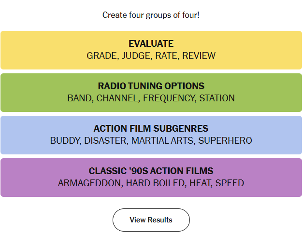This screenshot has height=234, width=303.
Task: Click the "Create four groups of four!" text
Action: pos(151,15)
